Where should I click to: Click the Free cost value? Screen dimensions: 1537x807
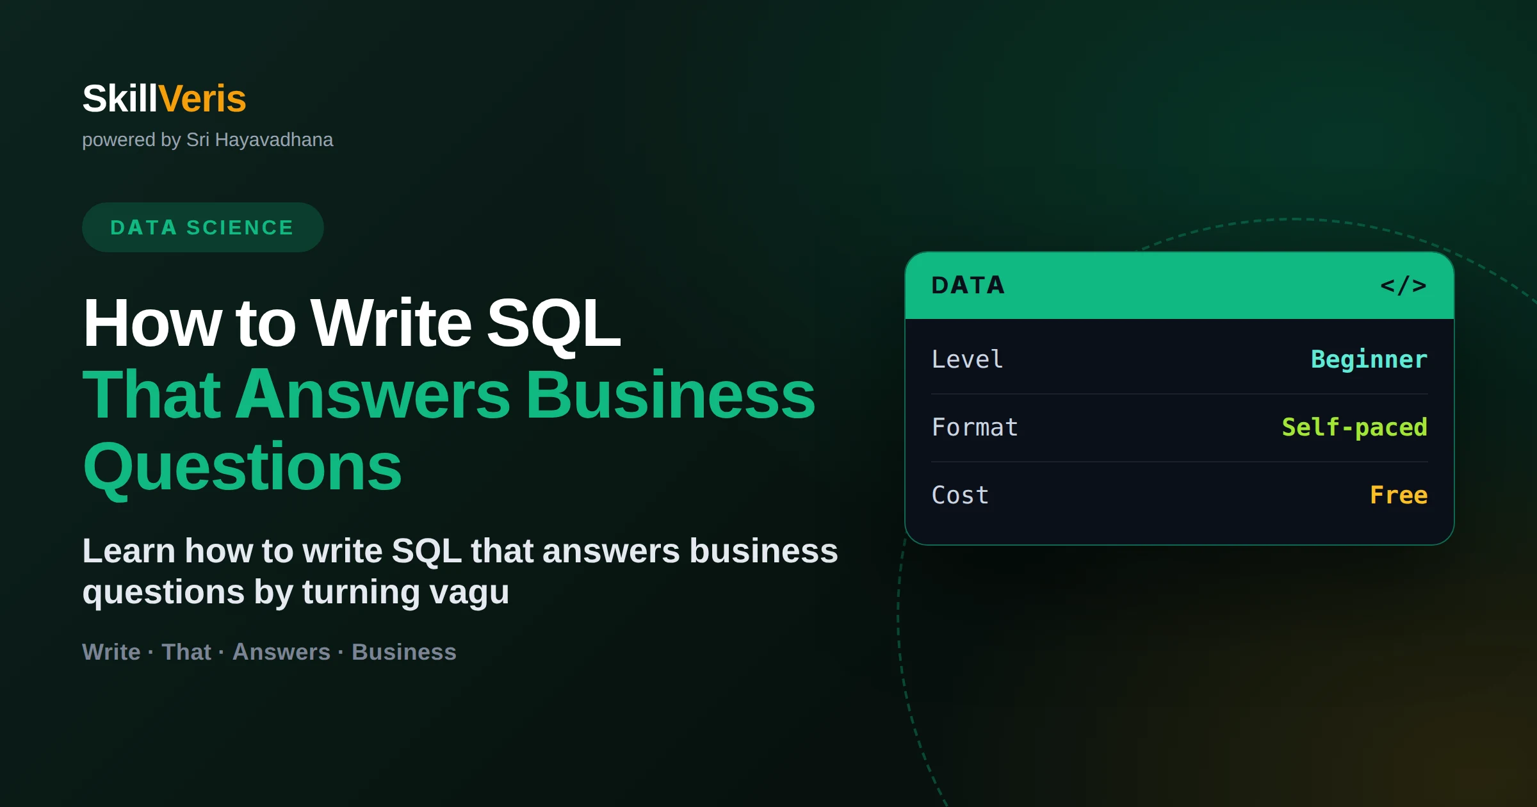[x=1399, y=495]
